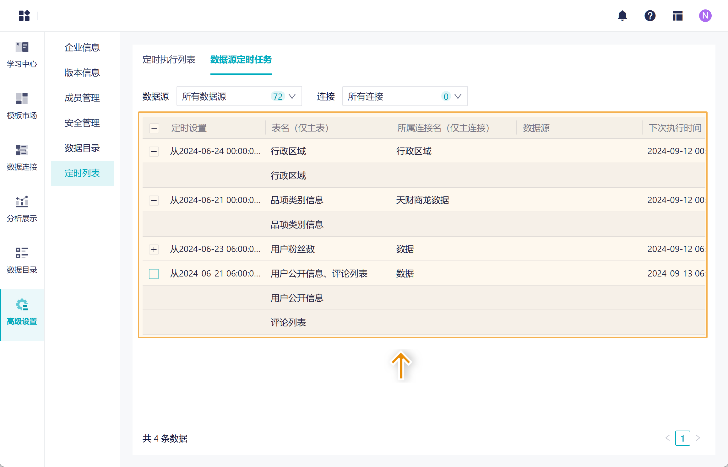Screen dimensions: 728x467
Task: Collapse the 用户公开信息、评论列表 row
Action: point(154,274)
